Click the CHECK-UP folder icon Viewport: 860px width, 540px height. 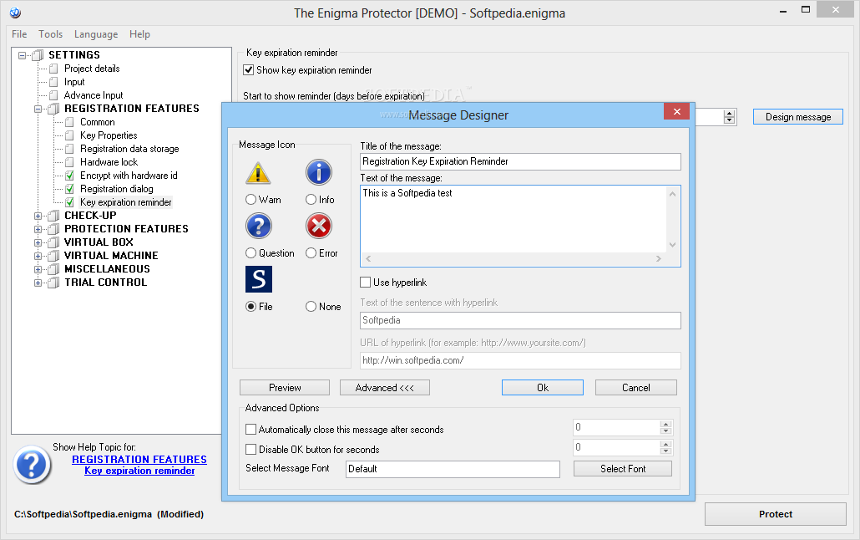click(x=53, y=216)
